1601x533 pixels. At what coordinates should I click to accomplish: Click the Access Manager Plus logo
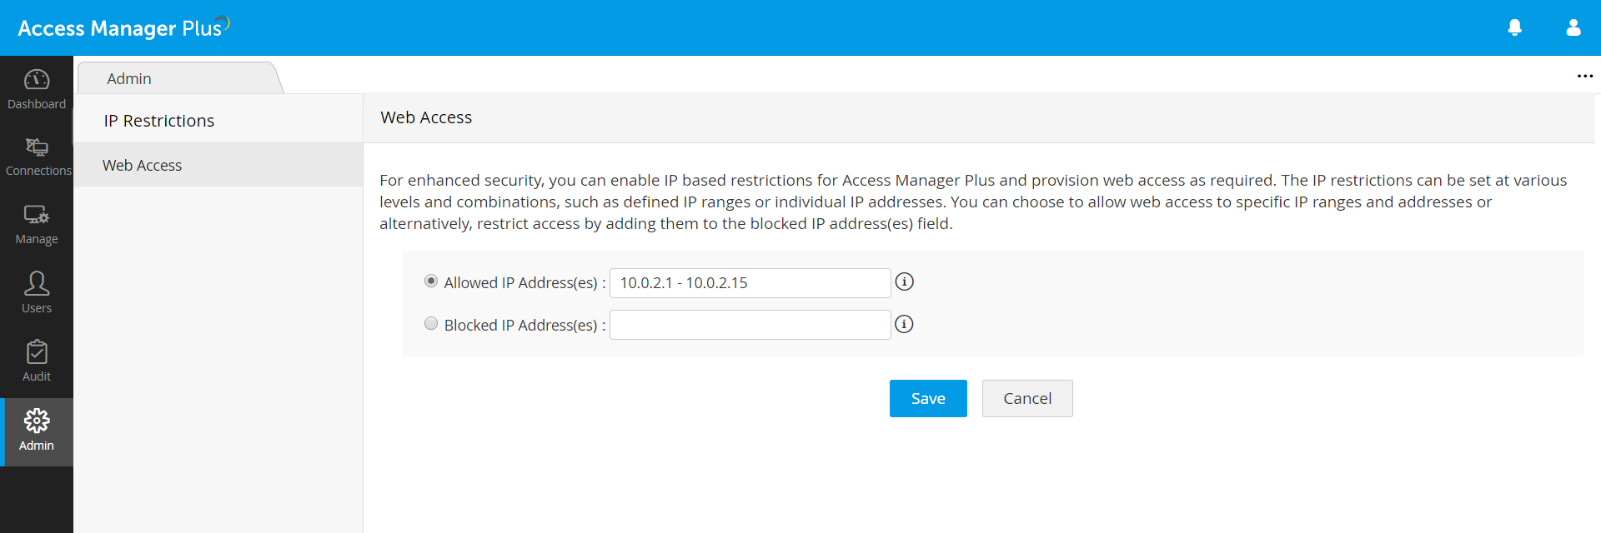pos(123,27)
